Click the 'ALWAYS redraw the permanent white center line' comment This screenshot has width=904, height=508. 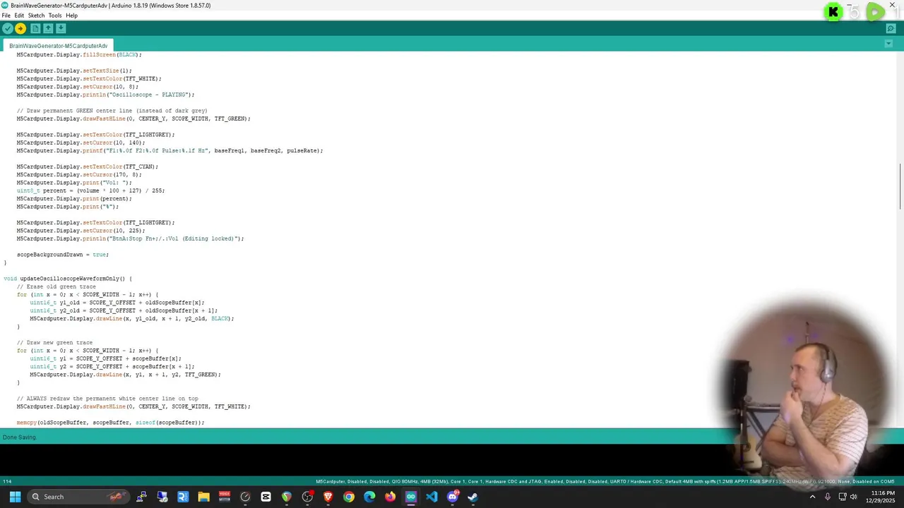(107, 399)
